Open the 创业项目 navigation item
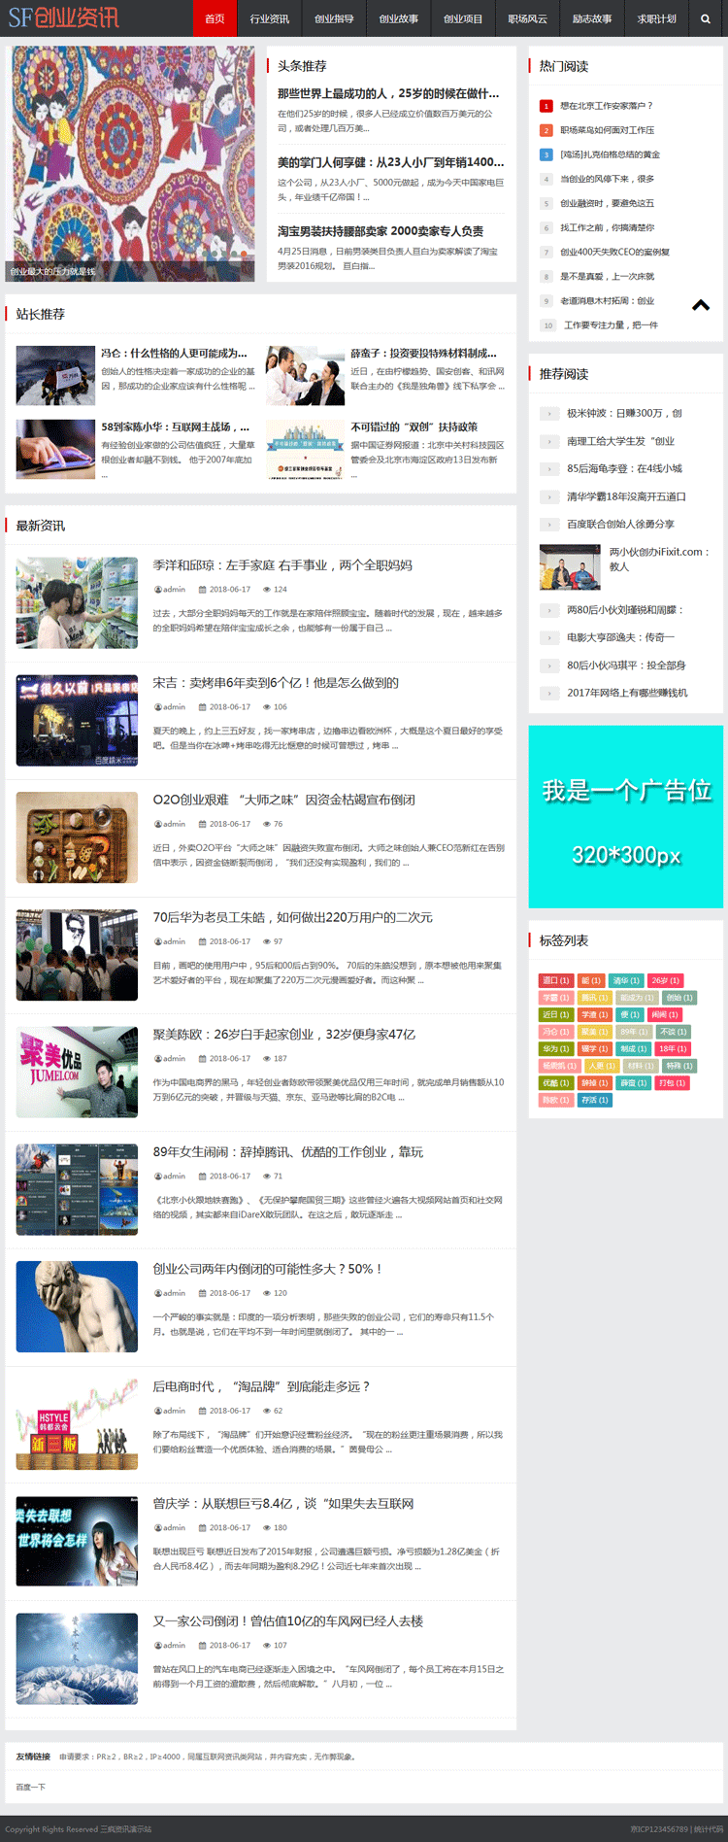 pyautogui.click(x=463, y=18)
